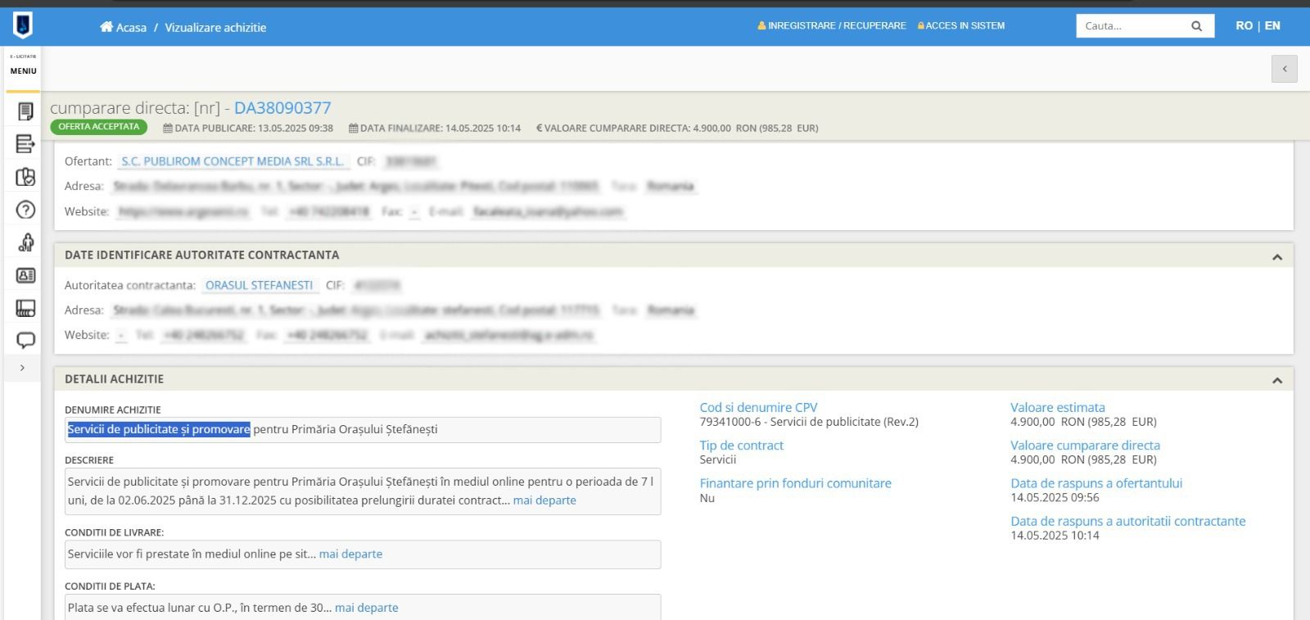This screenshot has height=620, width=1310.
Task: Open the ID card sidebar icon
Action: pos(25,275)
